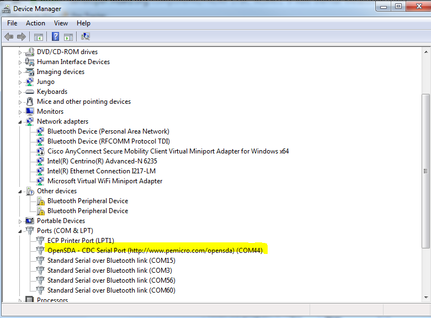Click the Jungo device category icon

tap(30, 82)
